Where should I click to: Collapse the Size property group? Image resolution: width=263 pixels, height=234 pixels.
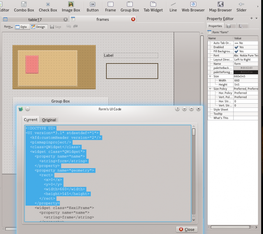(210, 76)
